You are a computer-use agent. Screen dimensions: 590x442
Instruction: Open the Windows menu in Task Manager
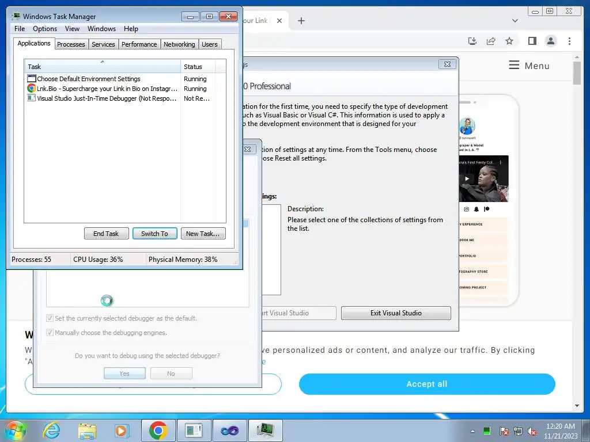(101, 29)
